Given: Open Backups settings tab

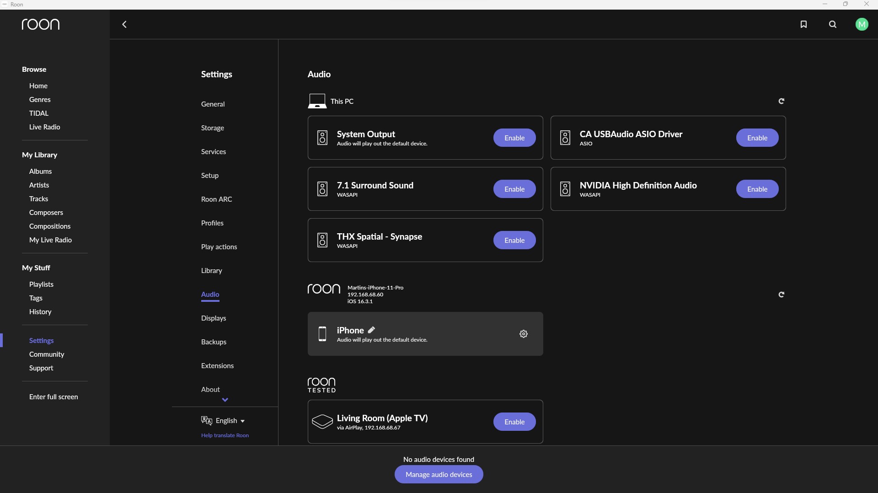Looking at the screenshot, I should point(214,342).
